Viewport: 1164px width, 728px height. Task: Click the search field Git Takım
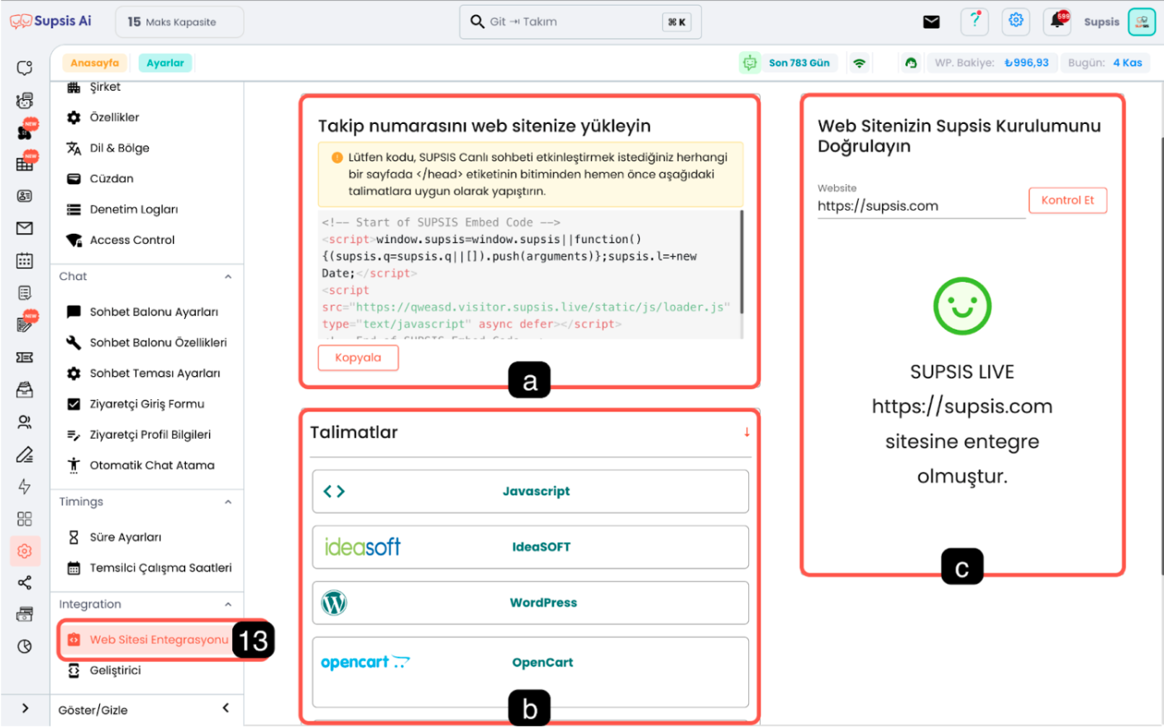(580, 21)
